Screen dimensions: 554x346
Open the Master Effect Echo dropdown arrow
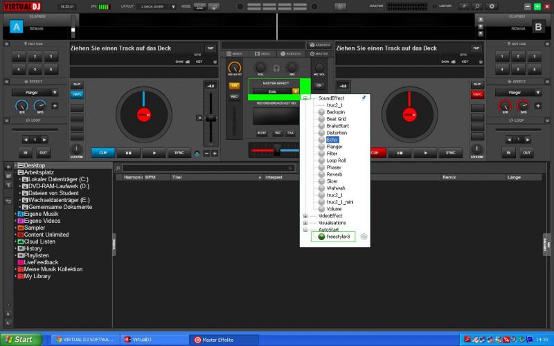tap(296, 91)
